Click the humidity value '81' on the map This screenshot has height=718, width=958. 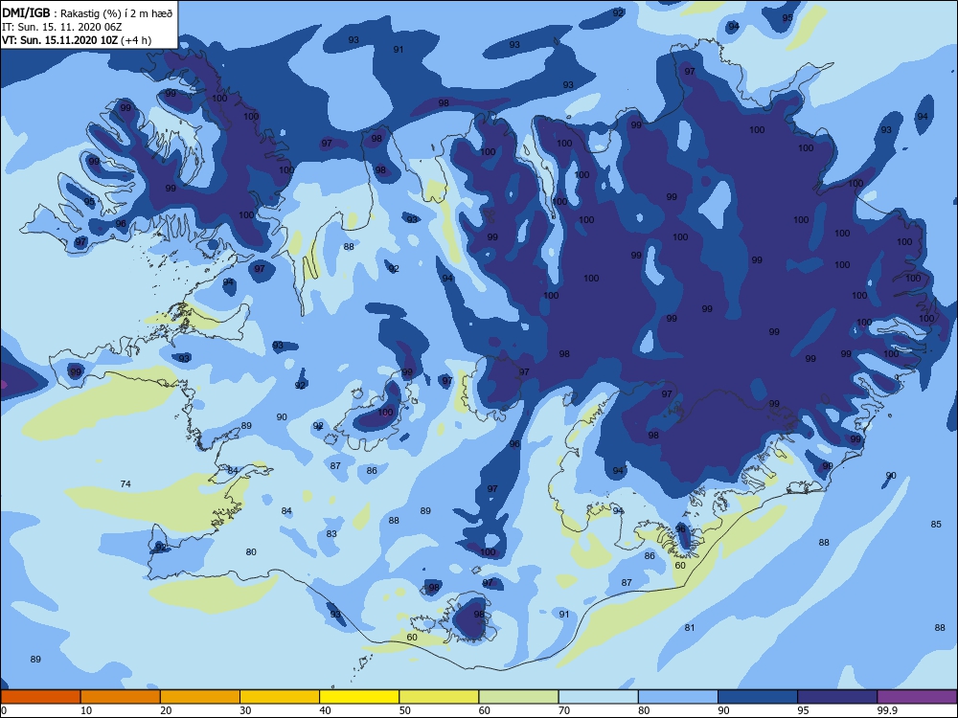[x=690, y=628]
